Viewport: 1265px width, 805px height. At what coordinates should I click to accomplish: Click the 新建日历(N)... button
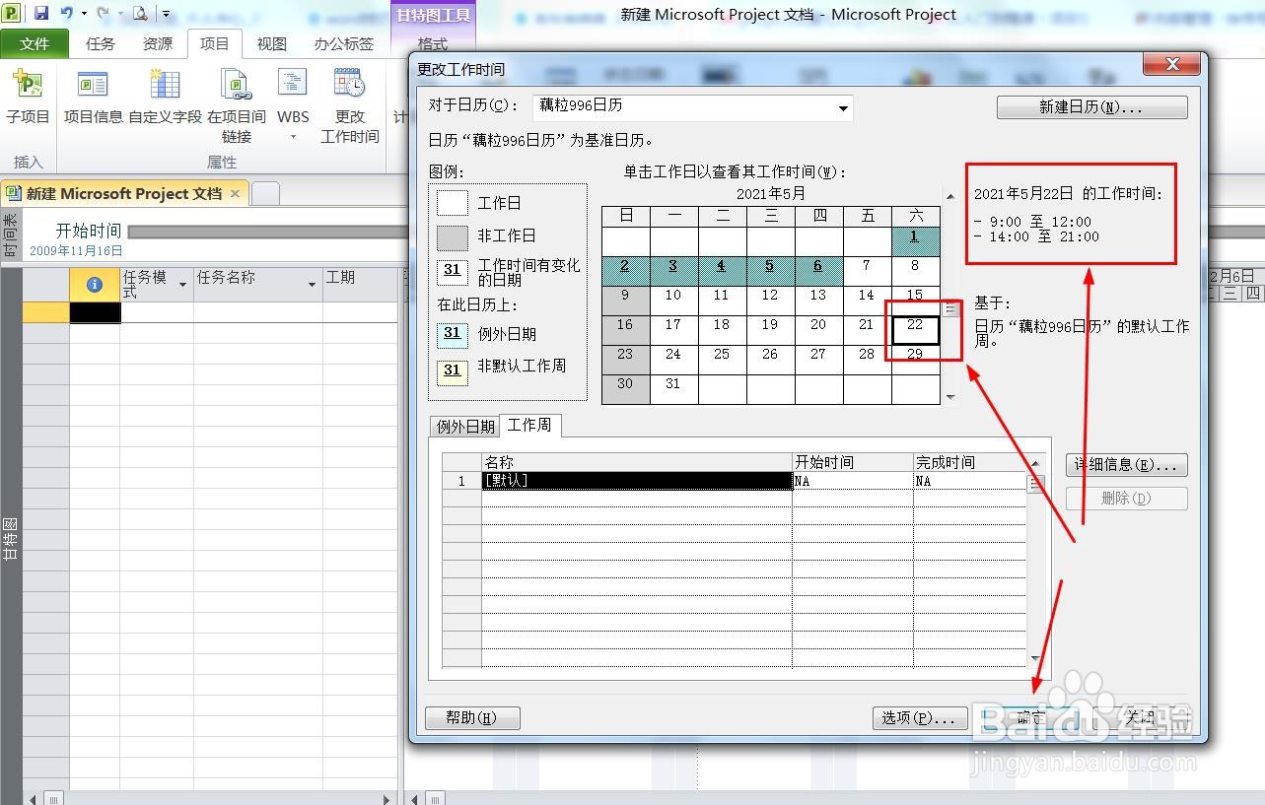(1091, 107)
